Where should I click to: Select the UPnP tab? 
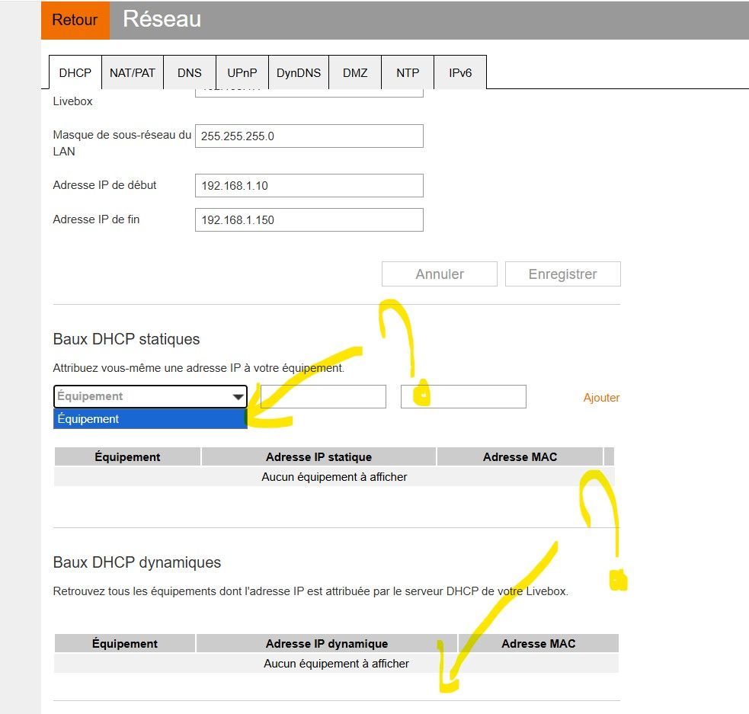tap(242, 72)
